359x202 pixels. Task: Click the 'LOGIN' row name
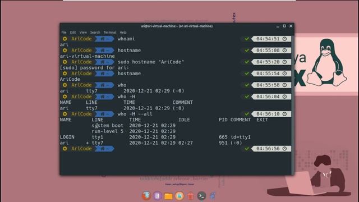coord(67,137)
